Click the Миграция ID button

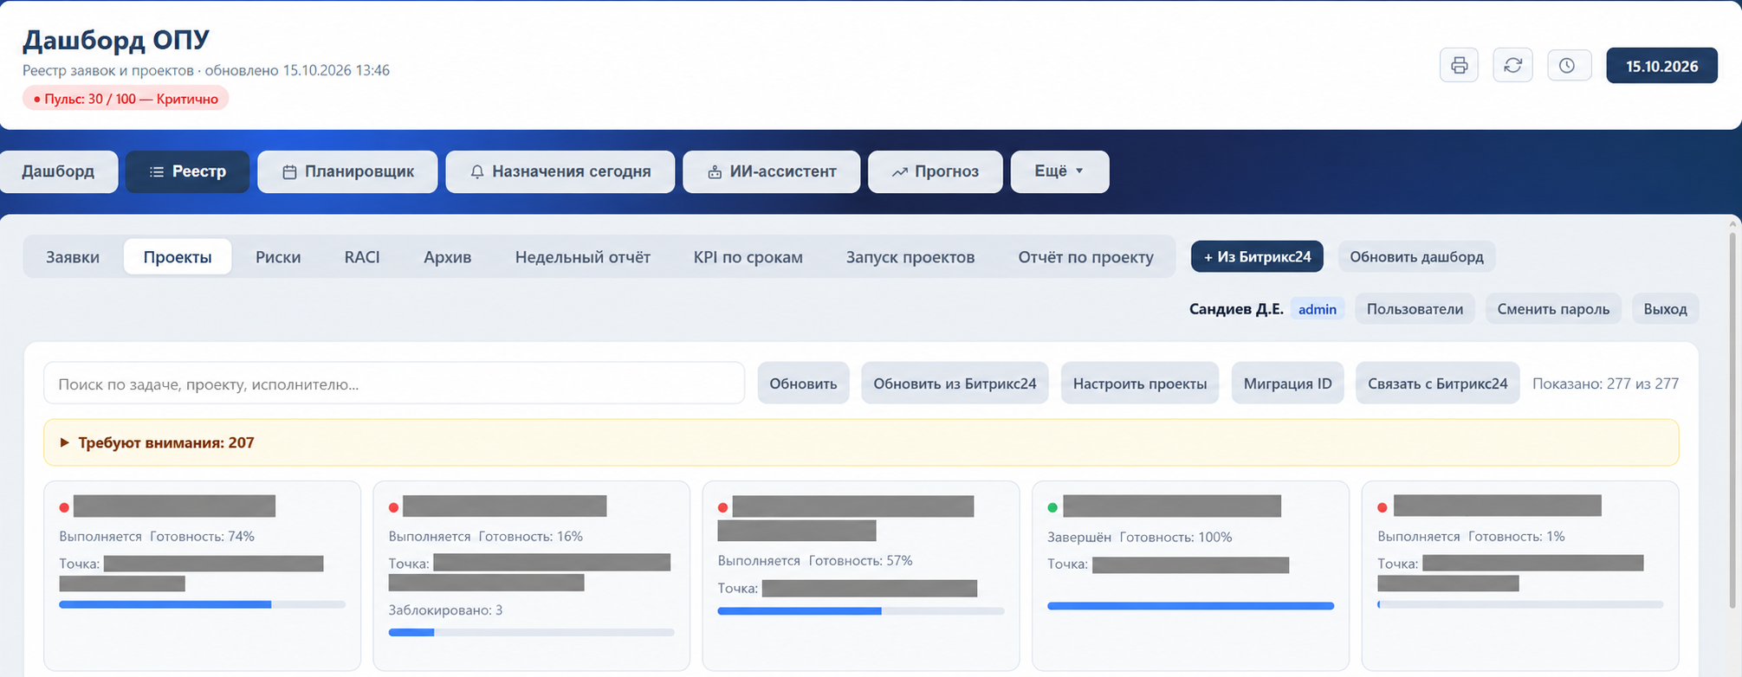pyautogui.click(x=1287, y=384)
